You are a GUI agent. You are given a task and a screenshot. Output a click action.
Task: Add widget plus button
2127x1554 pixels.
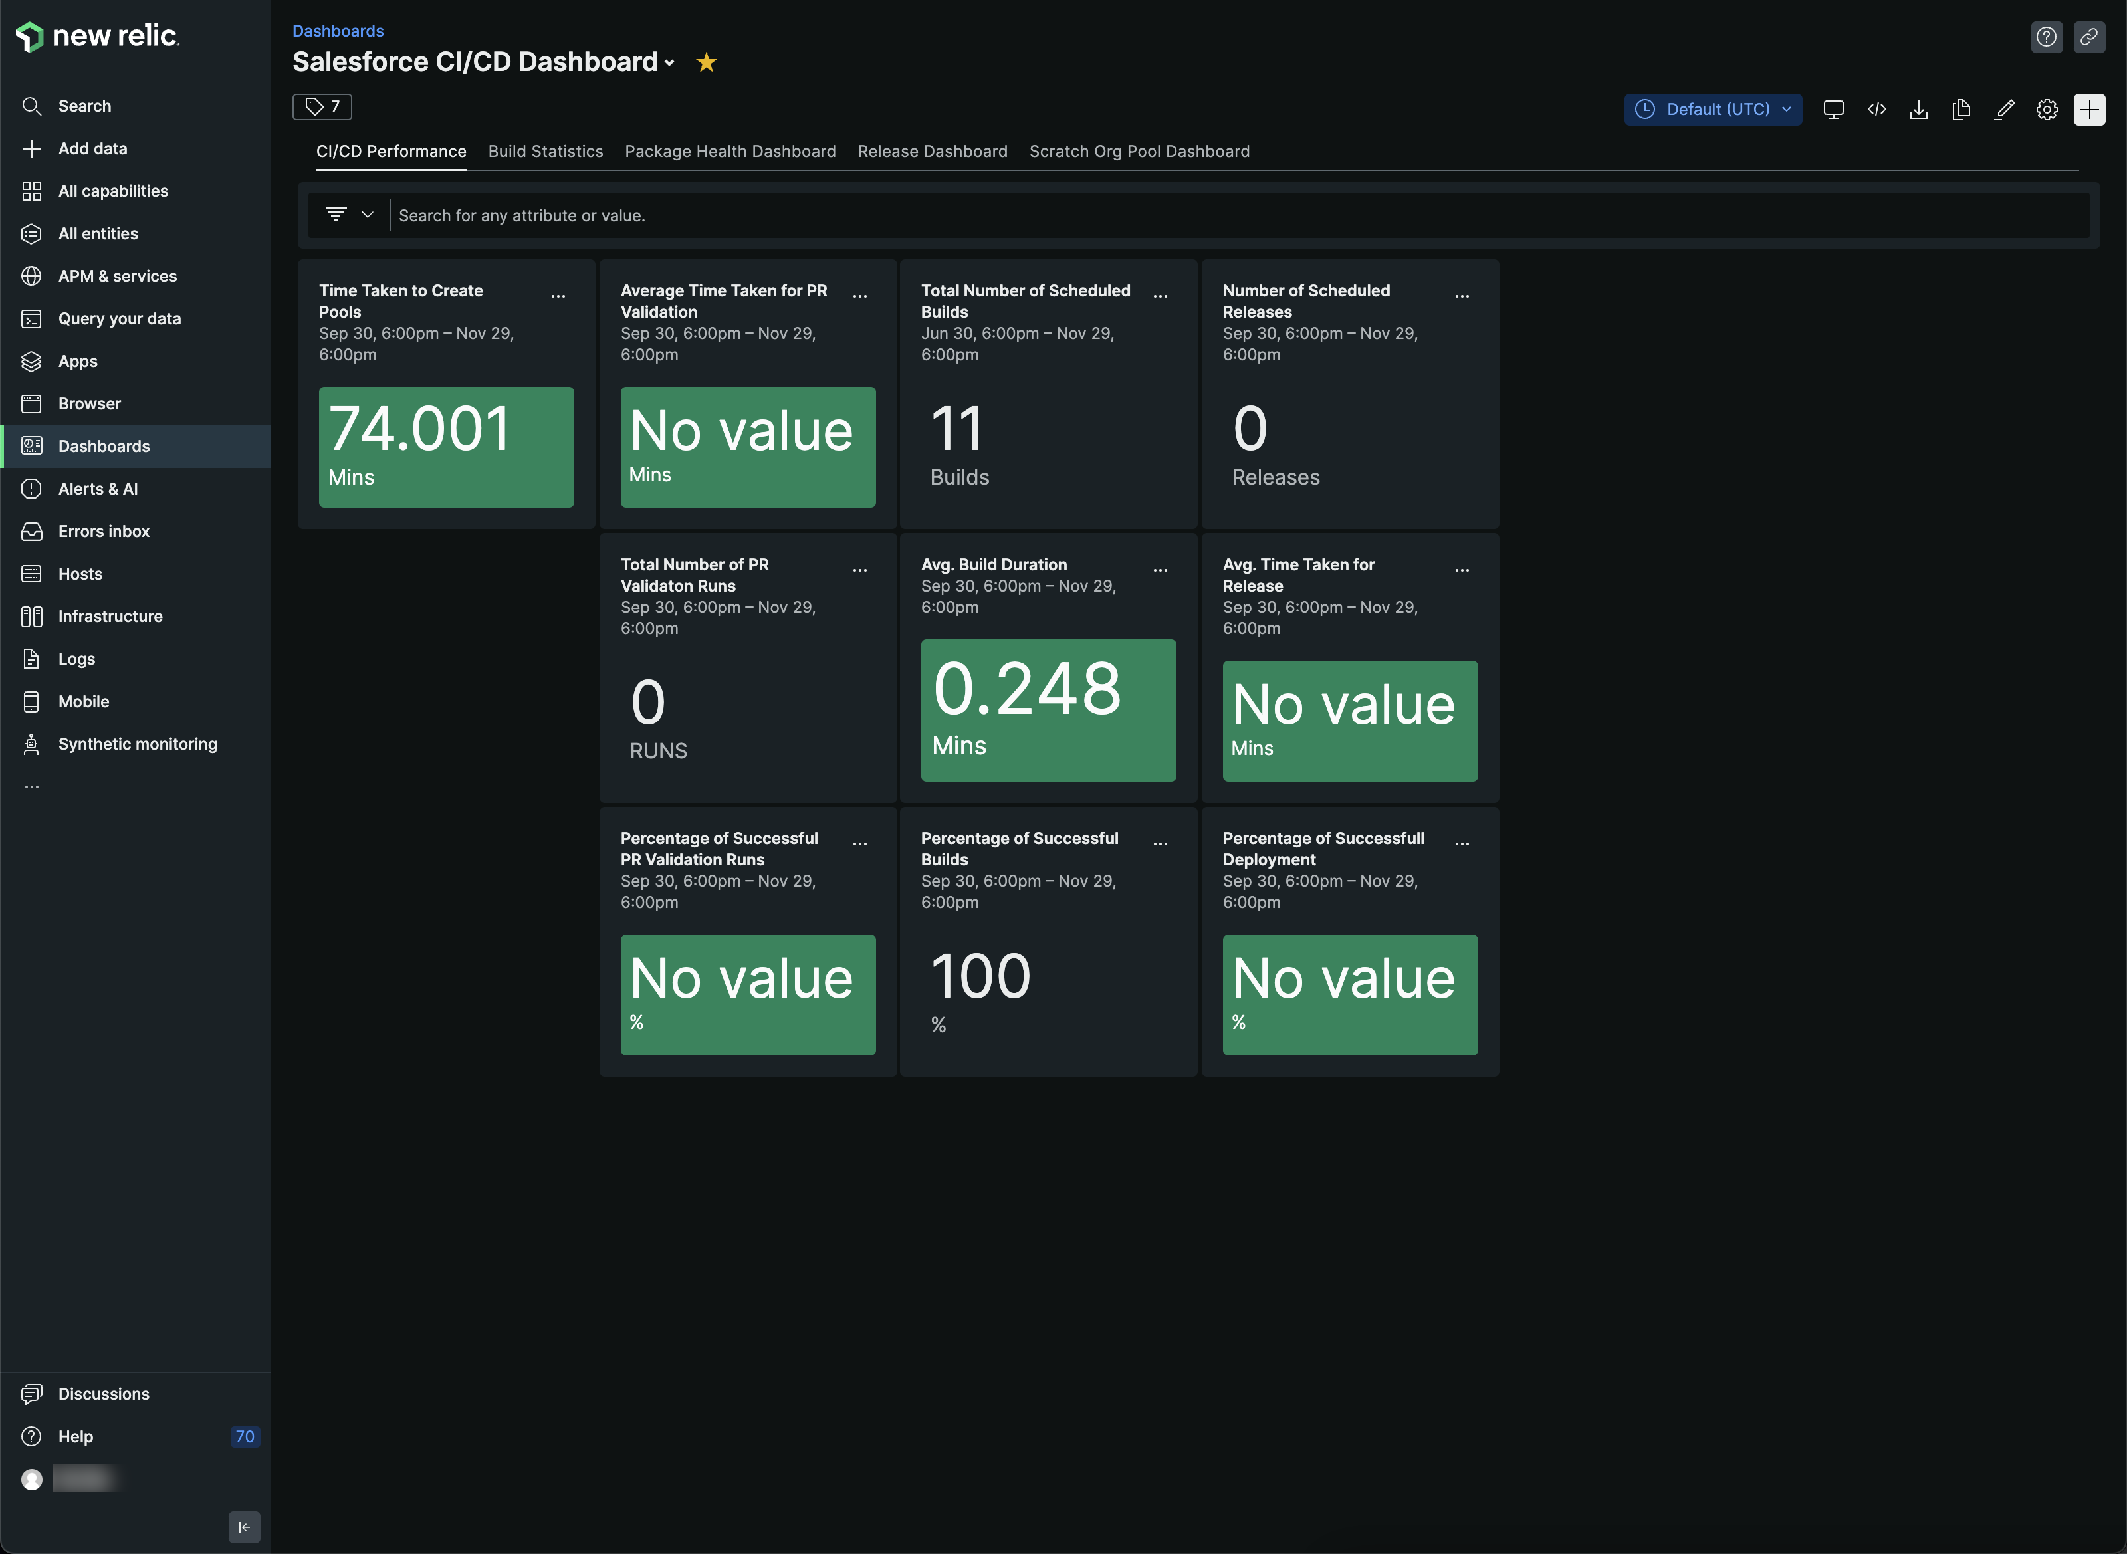2089,109
